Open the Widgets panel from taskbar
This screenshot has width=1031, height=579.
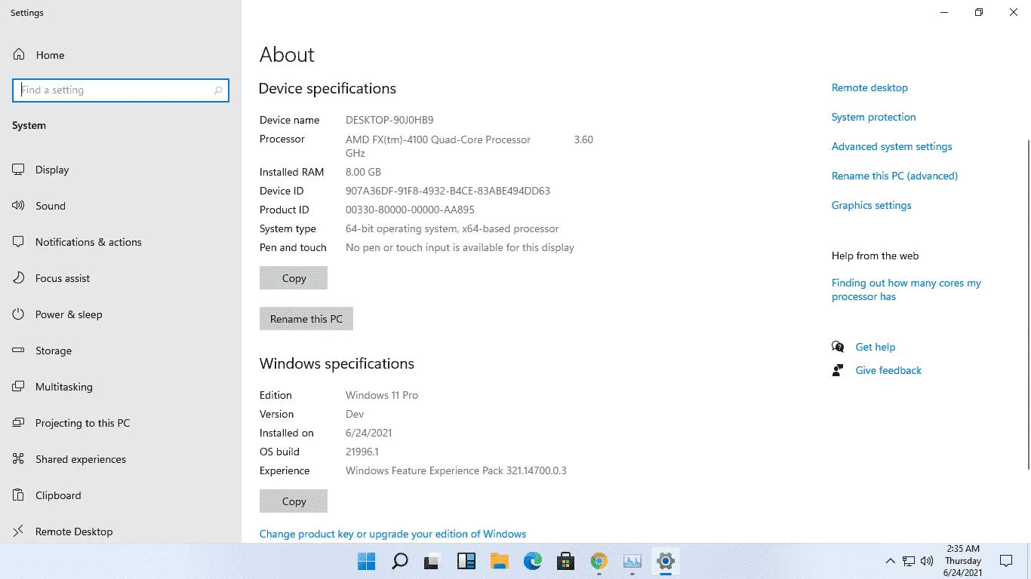pyautogui.click(x=466, y=561)
